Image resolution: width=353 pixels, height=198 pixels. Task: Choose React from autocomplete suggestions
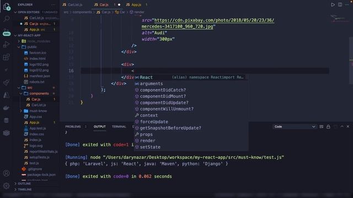pos(191,77)
